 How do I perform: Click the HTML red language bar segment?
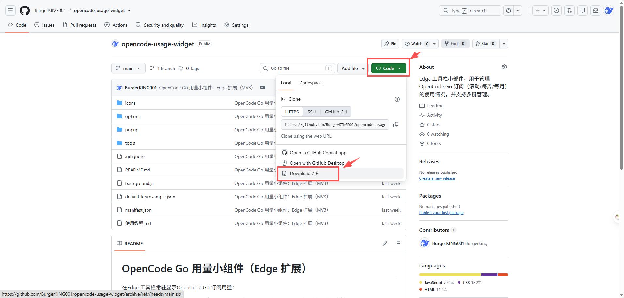coord(503,275)
